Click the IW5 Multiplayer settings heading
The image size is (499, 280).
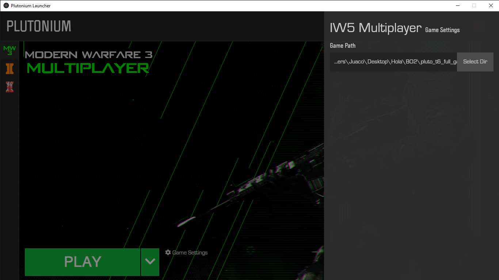click(376, 28)
